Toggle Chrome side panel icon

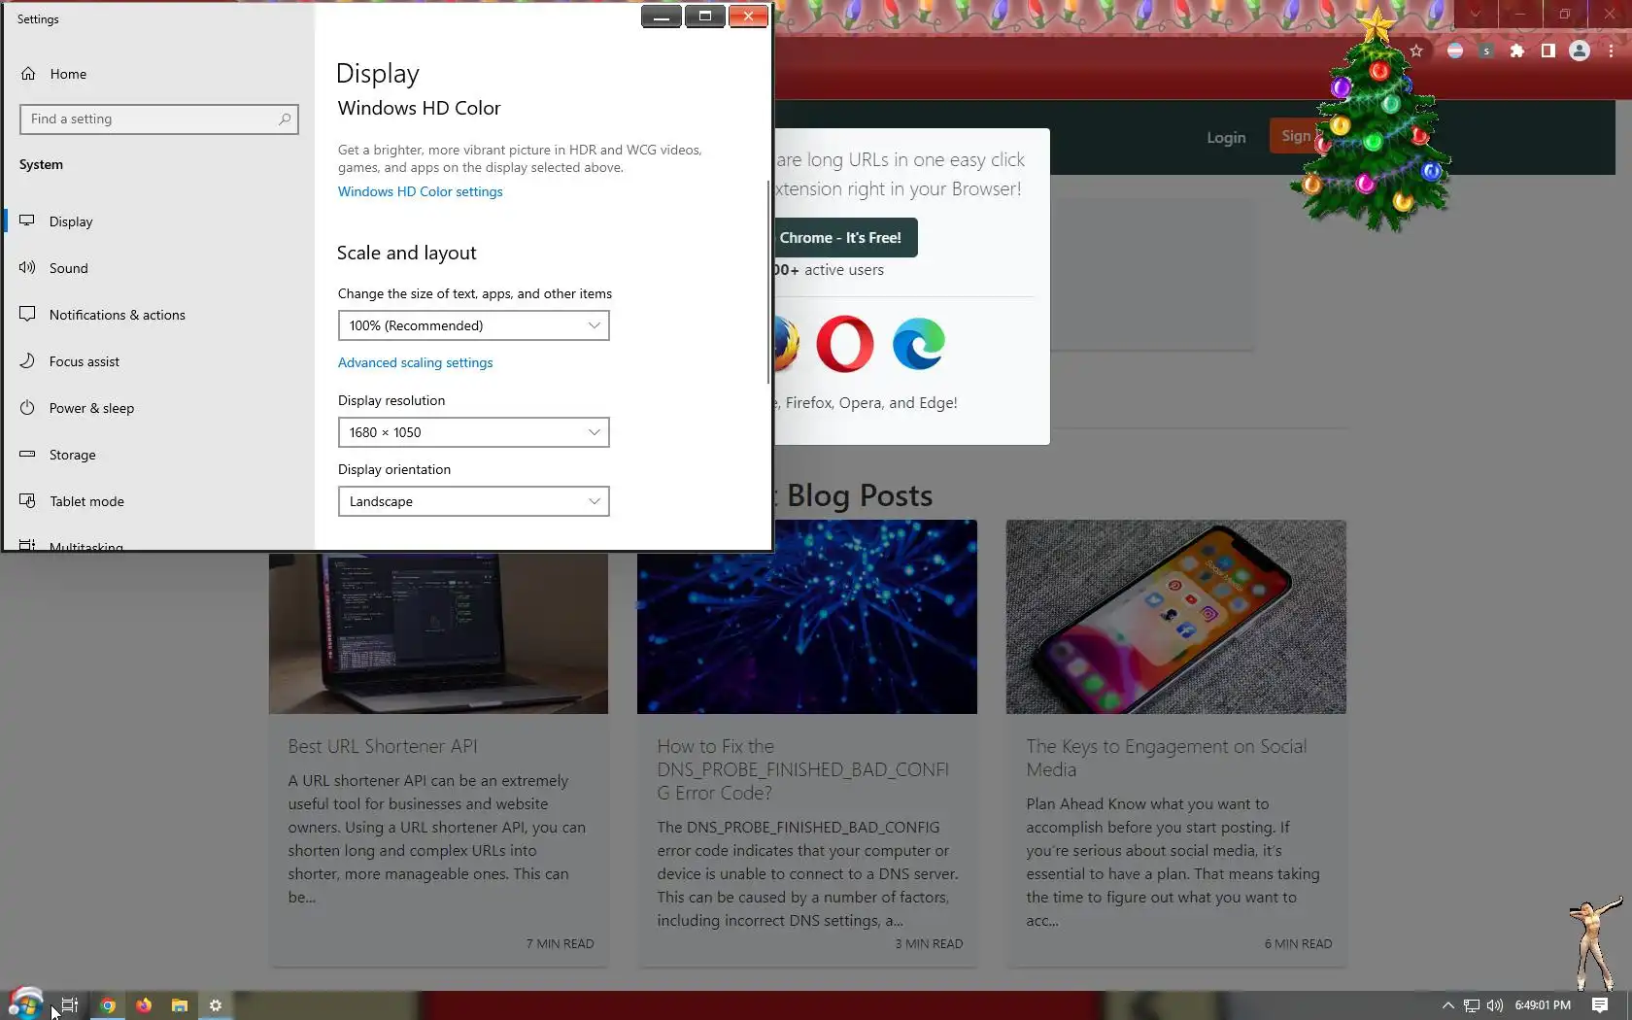point(1547,51)
